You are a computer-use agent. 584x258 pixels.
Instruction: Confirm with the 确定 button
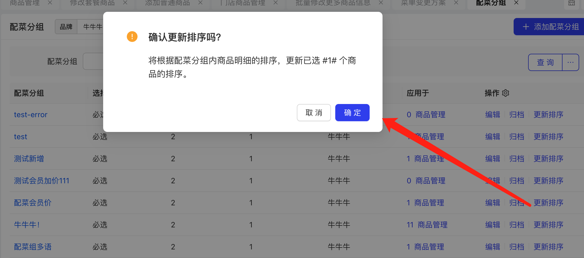click(x=352, y=113)
